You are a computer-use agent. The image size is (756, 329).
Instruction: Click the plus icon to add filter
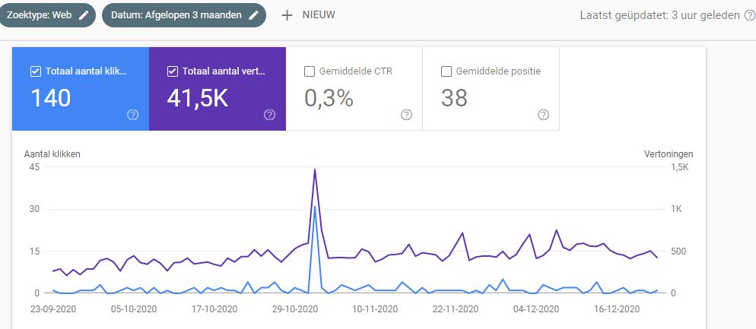[x=287, y=15]
